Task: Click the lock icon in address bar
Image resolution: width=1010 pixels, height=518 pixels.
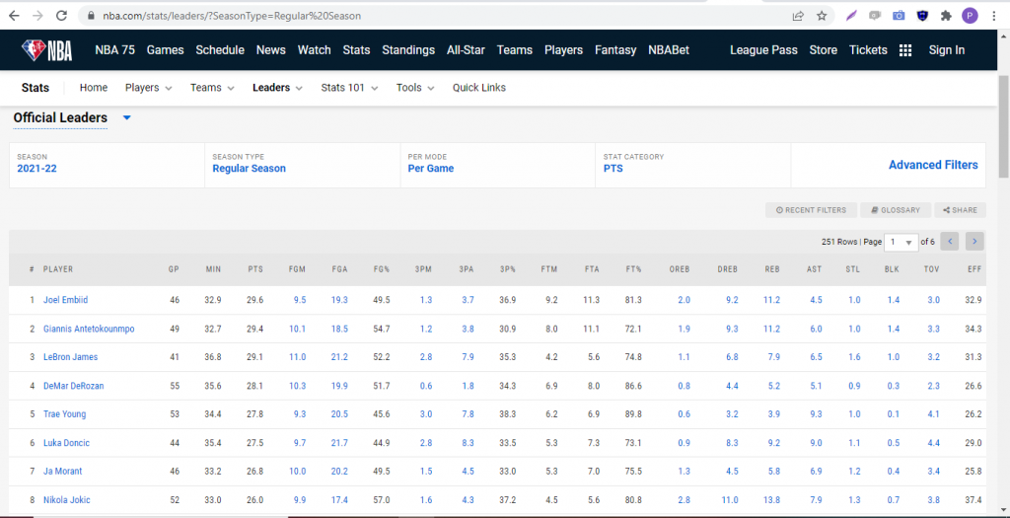Action: click(90, 16)
